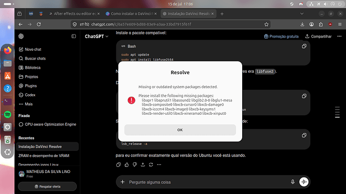Focus the Pergunte alguma coisa input
The height and width of the screenshot is (194, 346).
[x=208, y=182]
